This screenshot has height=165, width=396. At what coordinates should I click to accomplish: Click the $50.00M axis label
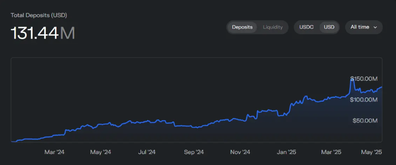click(x=365, y=121)
